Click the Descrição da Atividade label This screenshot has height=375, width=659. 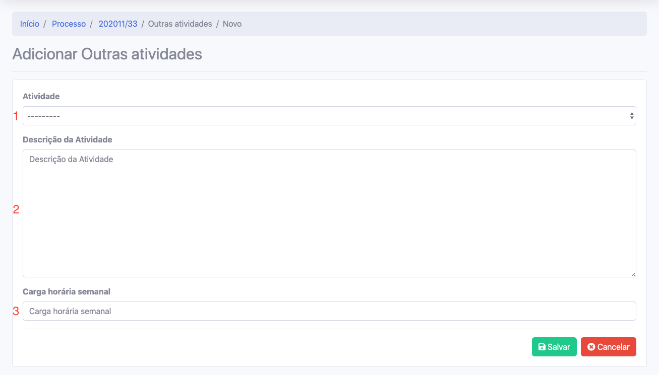click(68, 139)
